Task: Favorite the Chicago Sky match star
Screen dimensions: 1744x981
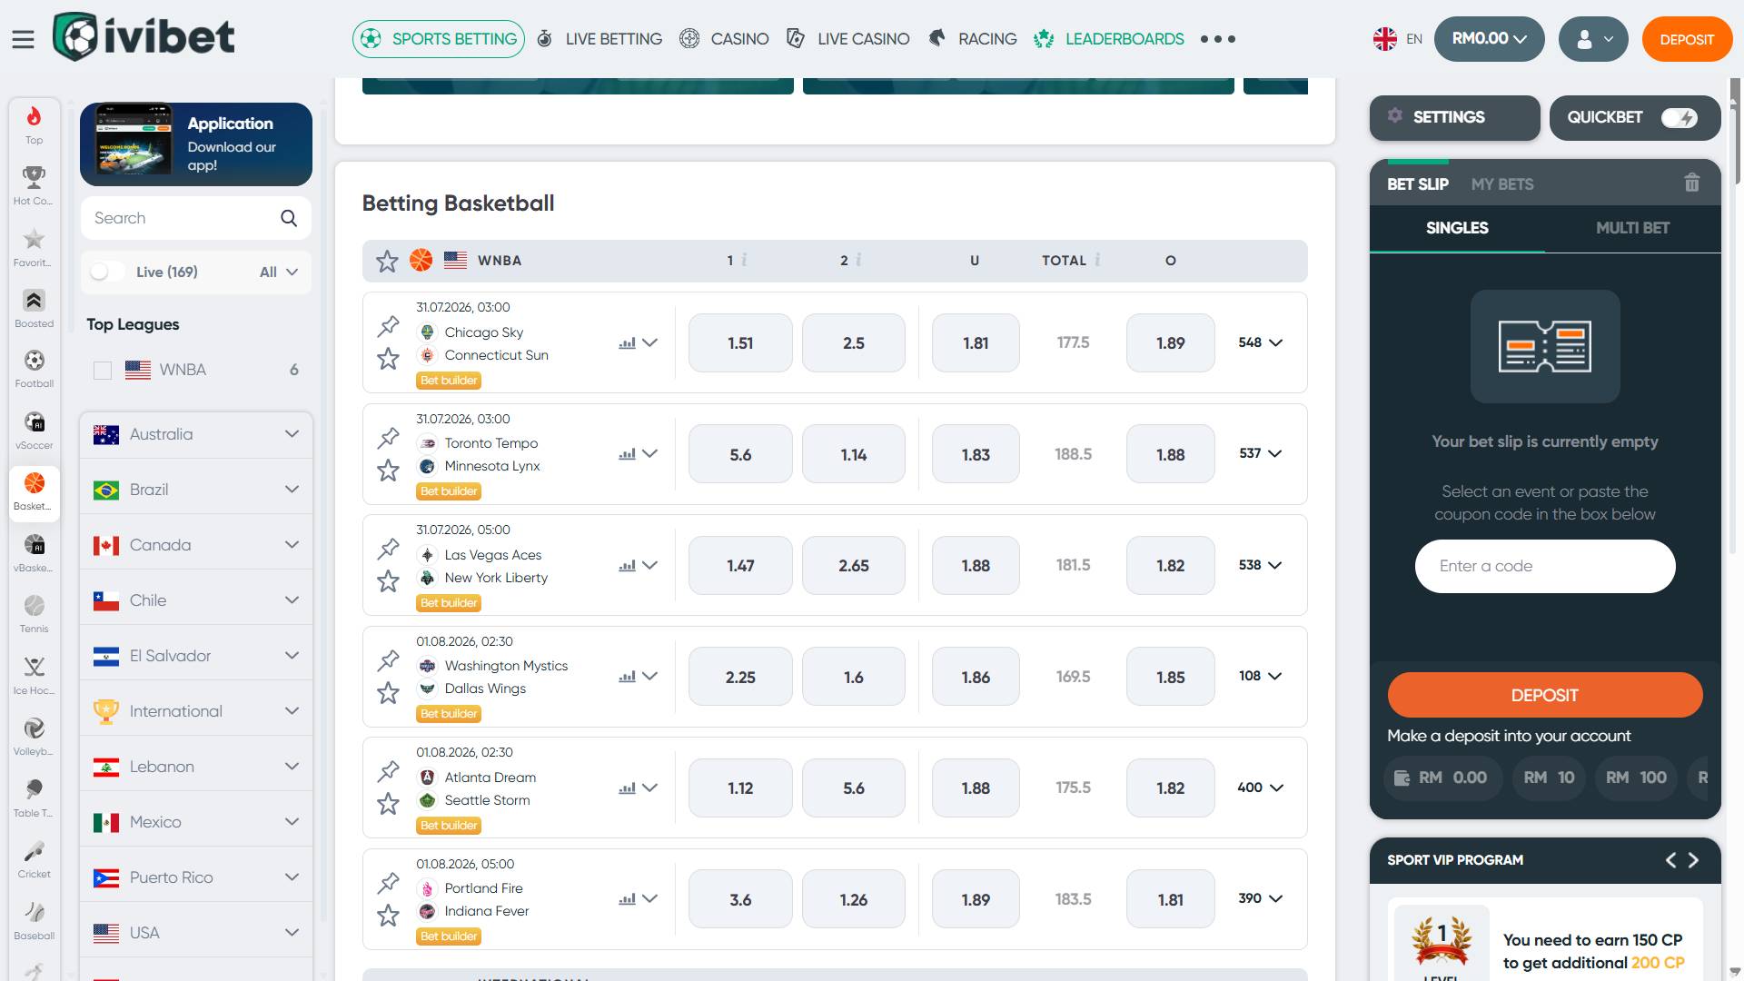Action: coord(389,359)
